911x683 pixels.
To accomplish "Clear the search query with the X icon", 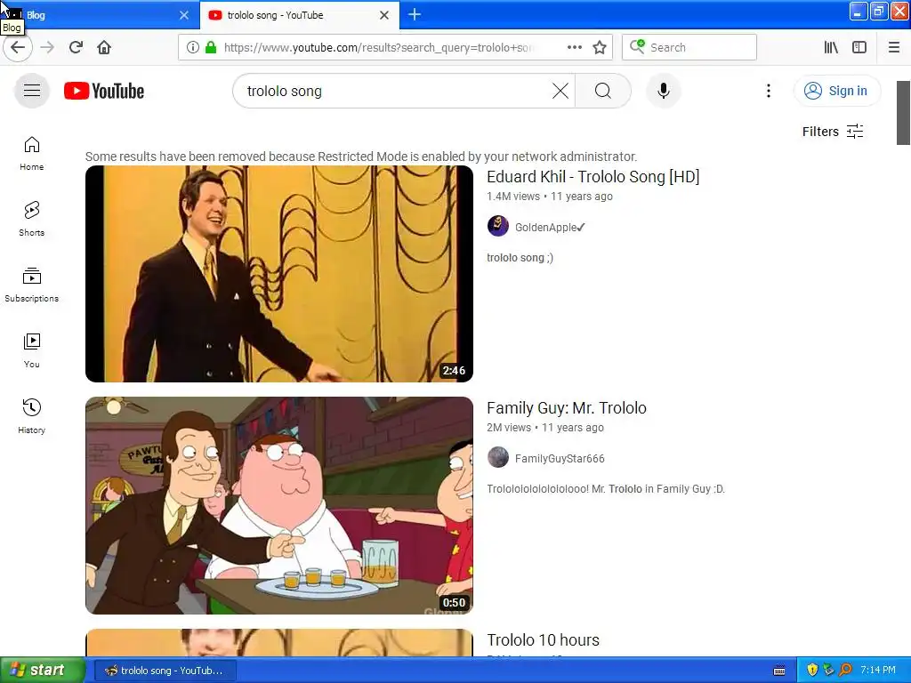I will click(x=560, y=91).
